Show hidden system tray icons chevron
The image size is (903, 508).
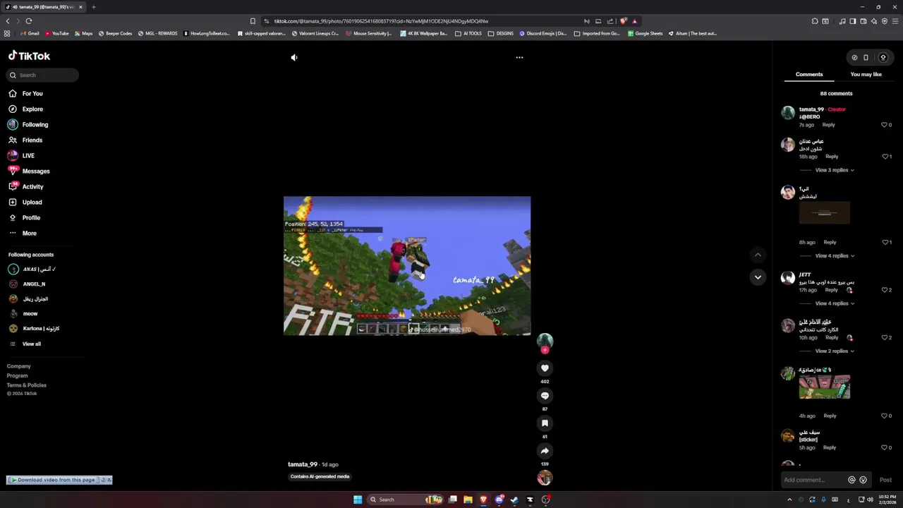tap(789, 500)
